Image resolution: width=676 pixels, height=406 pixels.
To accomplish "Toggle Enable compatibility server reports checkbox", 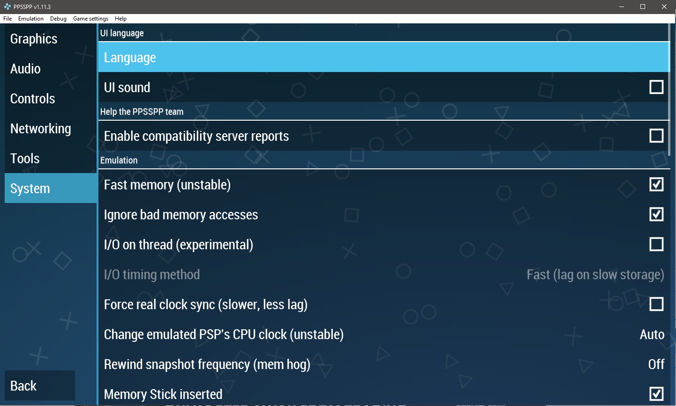I will [x=656, y=136].
